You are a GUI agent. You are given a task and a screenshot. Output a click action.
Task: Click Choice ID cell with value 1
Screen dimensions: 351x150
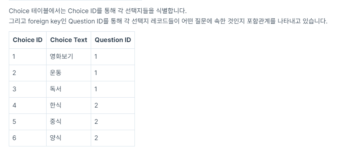click(27, 57)
